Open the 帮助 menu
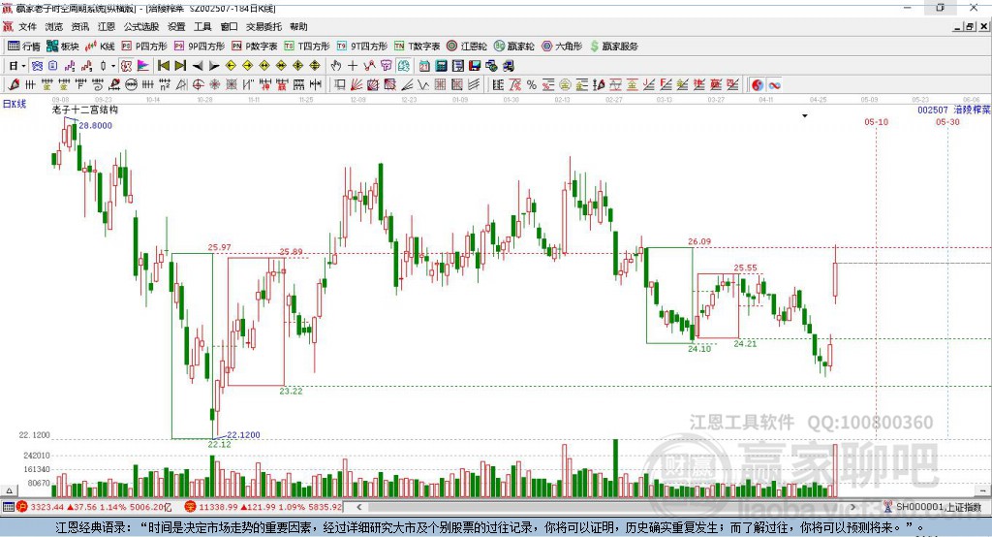 coord(298,26)
